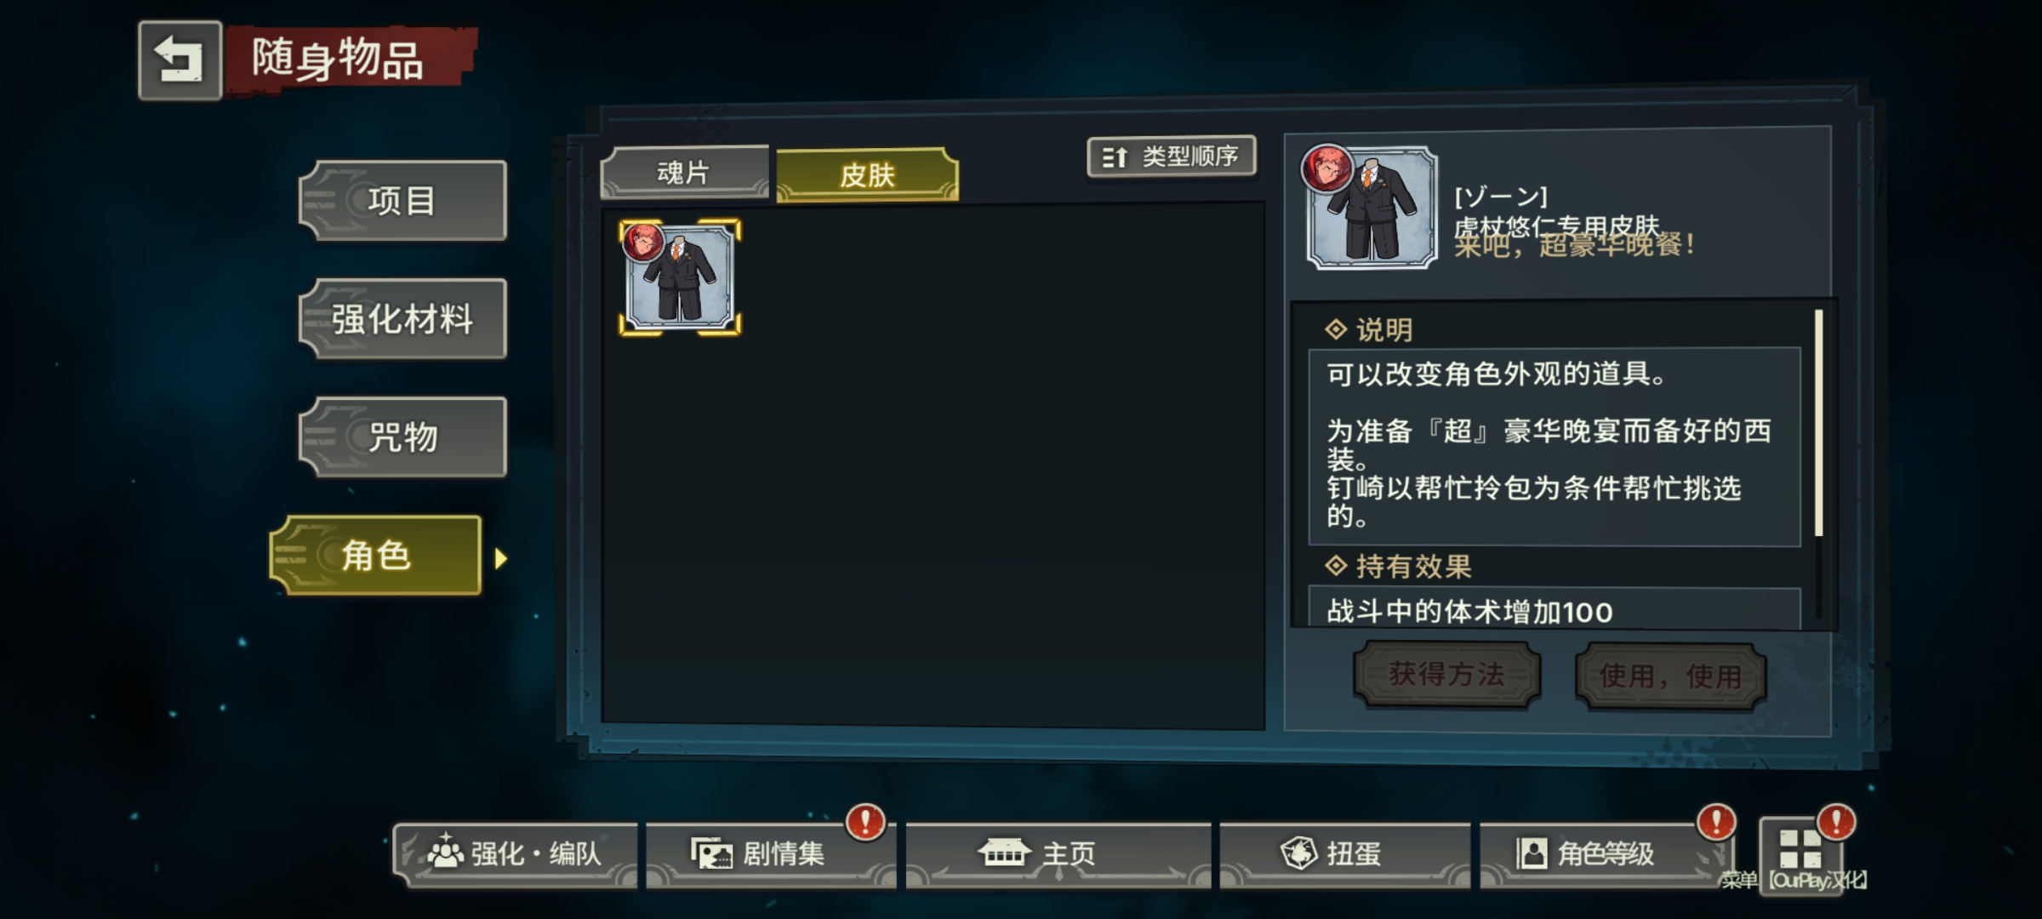Screen dimensions: 2042x919
Task: Switch to the 魂片 tab
Action: [684, 173]
